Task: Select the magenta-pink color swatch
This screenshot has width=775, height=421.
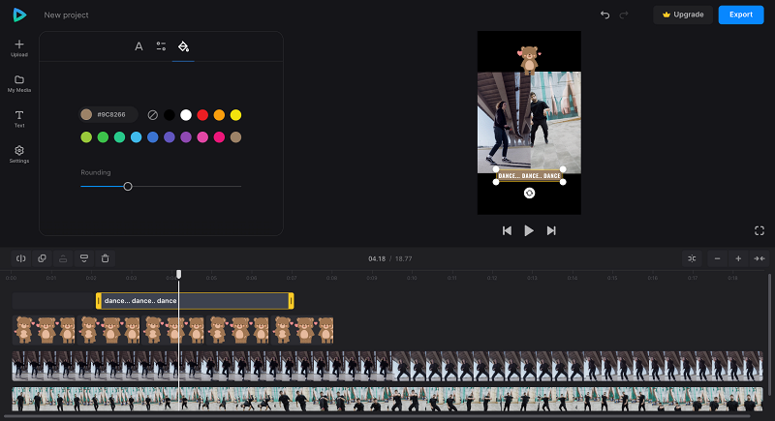Action: (202, 137)
